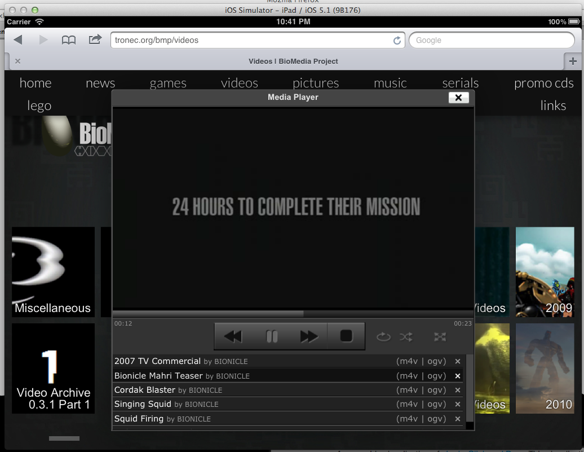The image size is (584, 452).
Task: Reload the current page
Action: (397, 40)
